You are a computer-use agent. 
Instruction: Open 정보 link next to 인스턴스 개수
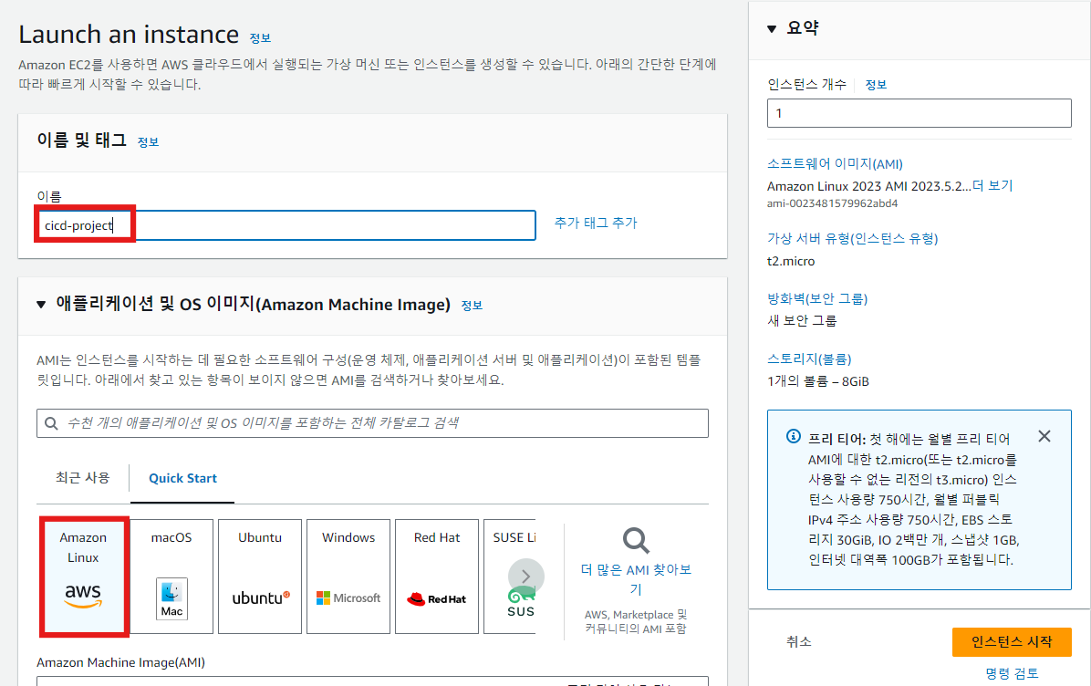pos(876,85)
